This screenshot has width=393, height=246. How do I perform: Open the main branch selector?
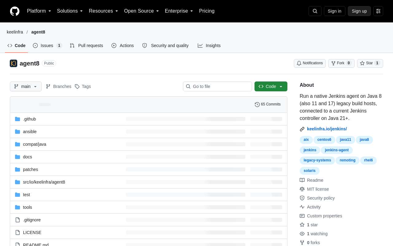(x=26, y=86)
